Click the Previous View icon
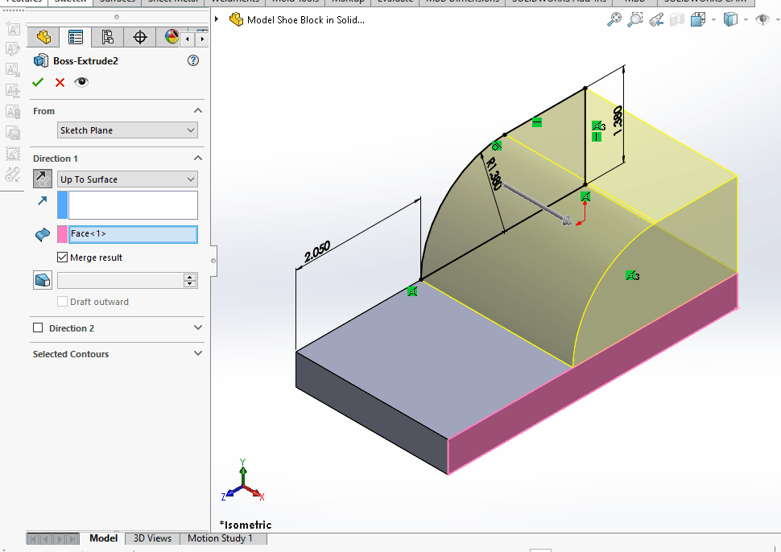Viewport: 781px width, 552px height. [x=656, y=19]
